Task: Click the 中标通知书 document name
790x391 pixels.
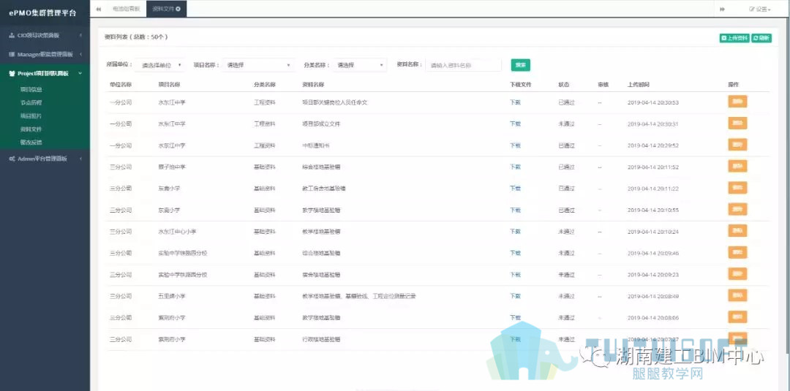Action: [316, 145]
